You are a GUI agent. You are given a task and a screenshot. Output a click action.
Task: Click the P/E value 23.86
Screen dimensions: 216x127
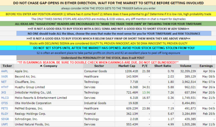click(x=146, y=108)
